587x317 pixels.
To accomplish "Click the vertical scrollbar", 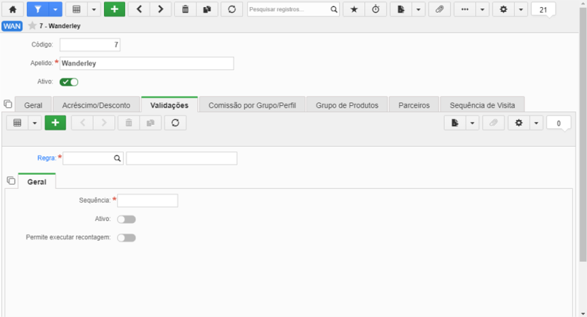I will (583, 135).
